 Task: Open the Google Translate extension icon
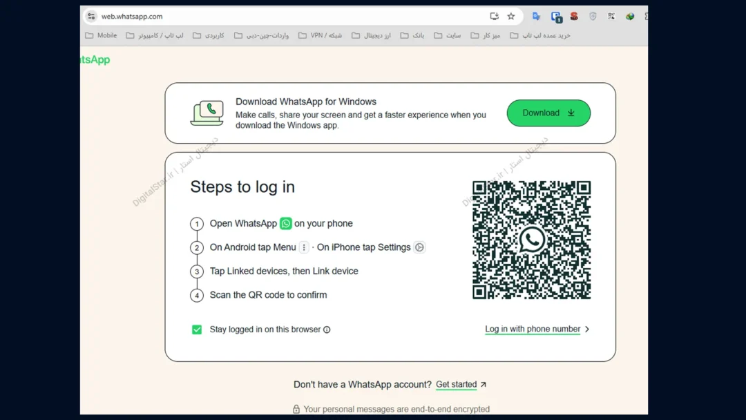pyautogui.click(x=536, y=17)
